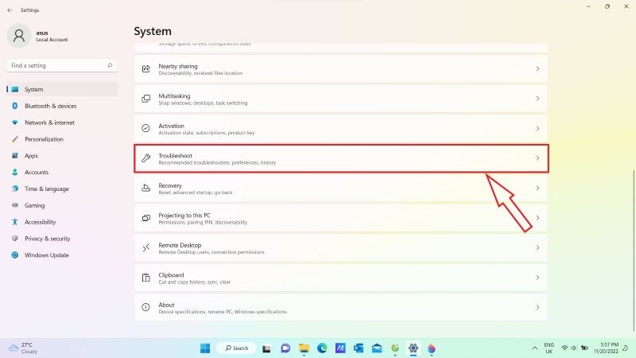
Task: Click the vertical scrollbar of Settings page
Action: 634,251
